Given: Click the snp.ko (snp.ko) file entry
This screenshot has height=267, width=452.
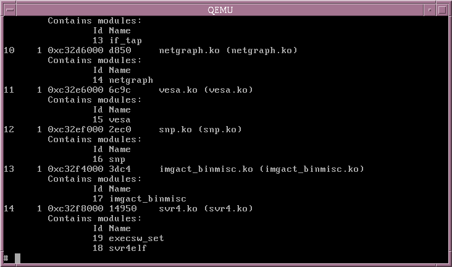Looking at the screenshot, I should [x=200, y=130].
